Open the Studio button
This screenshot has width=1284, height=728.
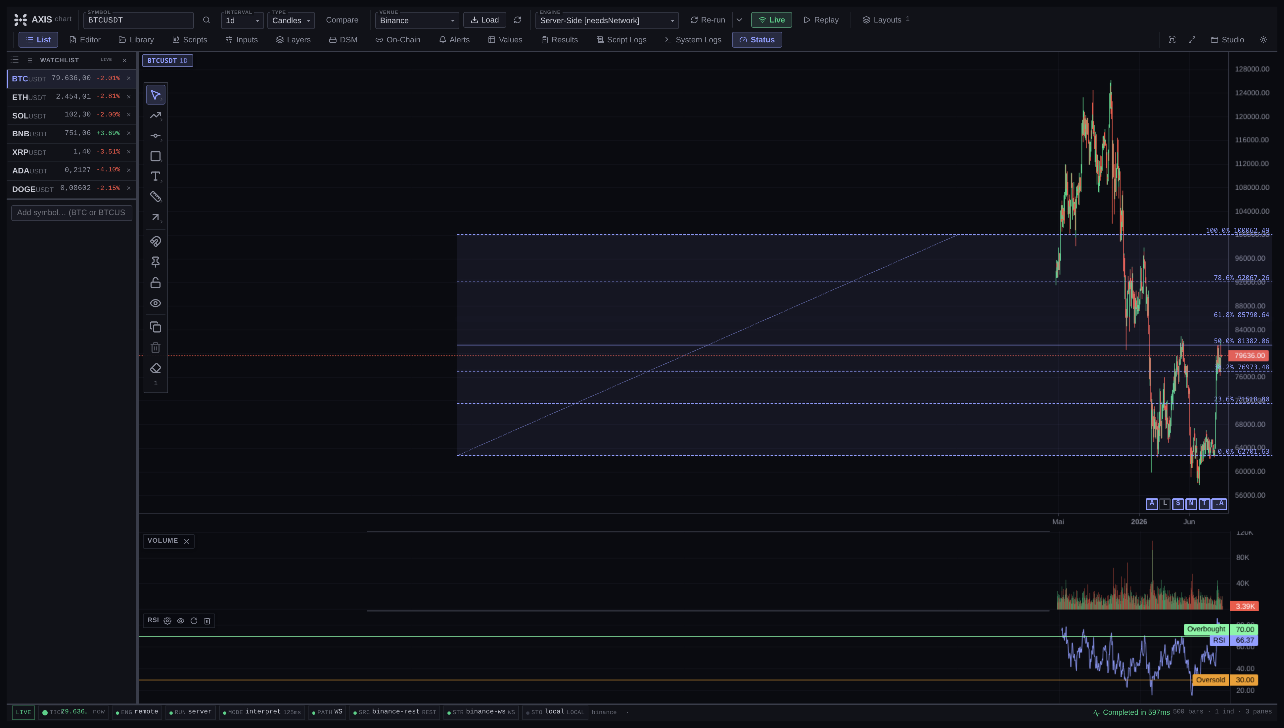pyautogui.click(x=1227, y=40)
